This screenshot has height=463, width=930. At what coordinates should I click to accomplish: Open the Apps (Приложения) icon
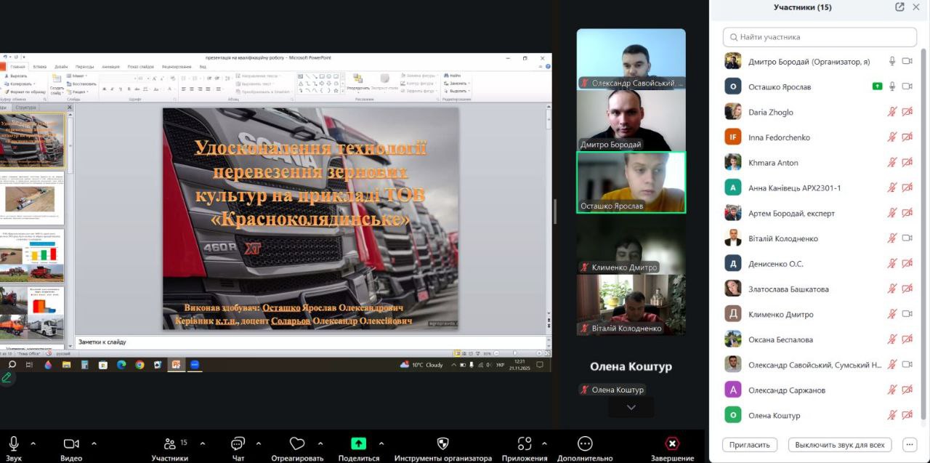tap(525, 443)
